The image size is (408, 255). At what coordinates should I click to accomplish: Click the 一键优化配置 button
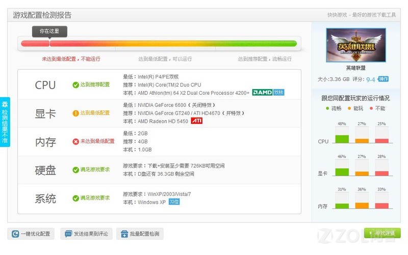click(x=31, y=234)
